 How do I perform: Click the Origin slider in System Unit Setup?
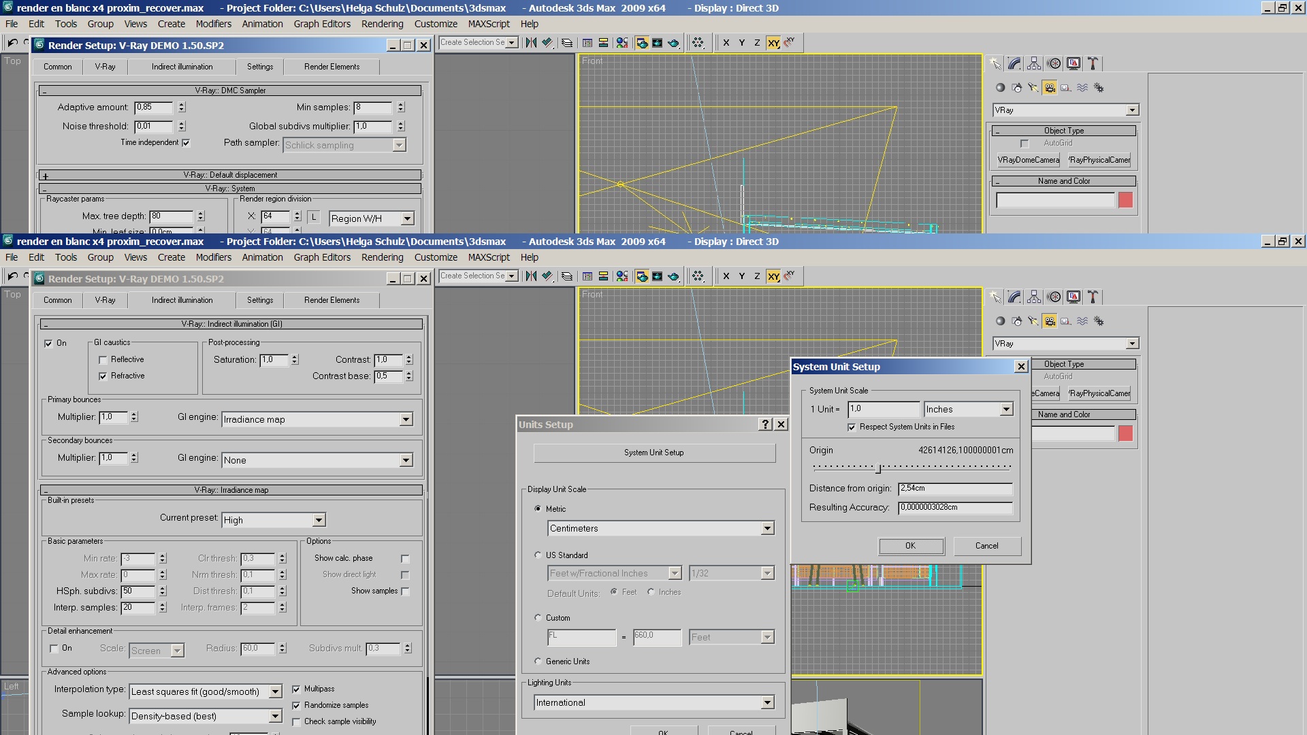tap(878, 468)
